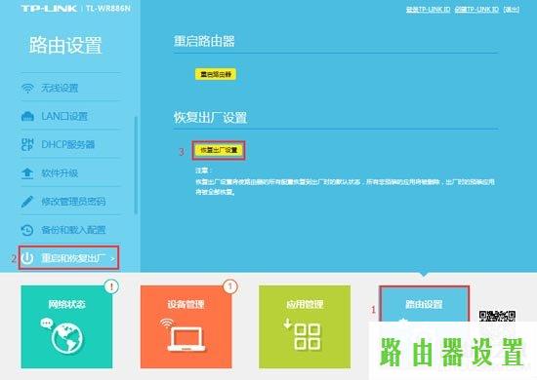Click the alert badge on 设备管理 tile
This screenshot has width=537, height=380.
[230, 286]
